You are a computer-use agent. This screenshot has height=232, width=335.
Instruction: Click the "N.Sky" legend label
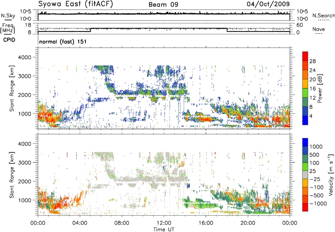pos(8,15)
